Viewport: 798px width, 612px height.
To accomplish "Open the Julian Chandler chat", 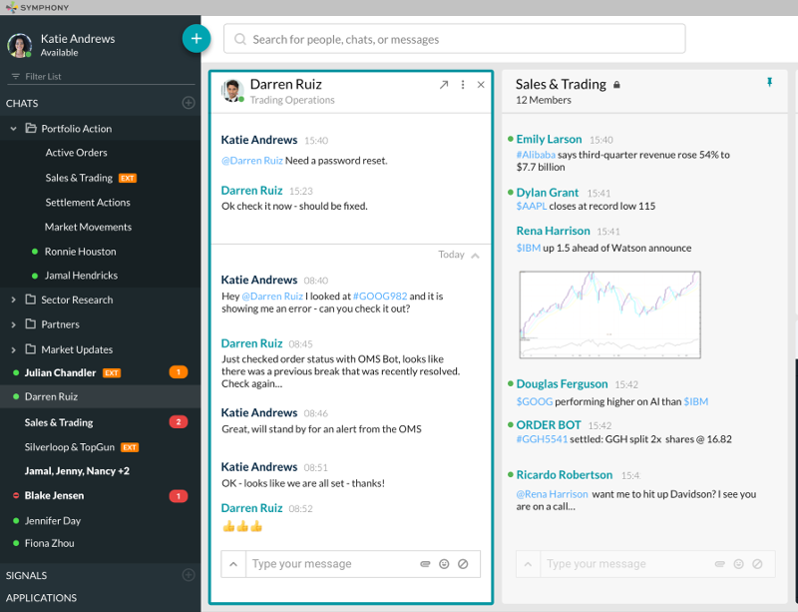I will pyautogui.click(x=61, y=372).
